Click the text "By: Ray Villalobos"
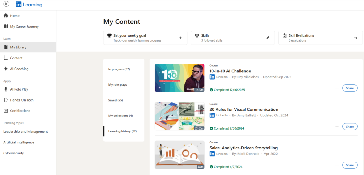 pyautogui.click(x=245, y=77)
